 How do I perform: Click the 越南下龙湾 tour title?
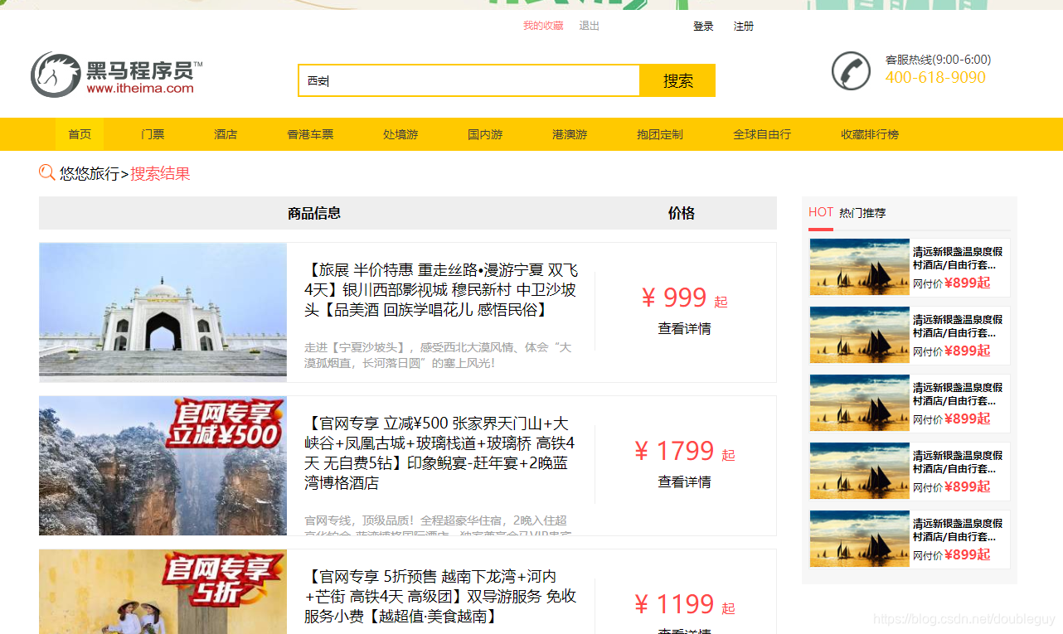(x=440, y=597)
